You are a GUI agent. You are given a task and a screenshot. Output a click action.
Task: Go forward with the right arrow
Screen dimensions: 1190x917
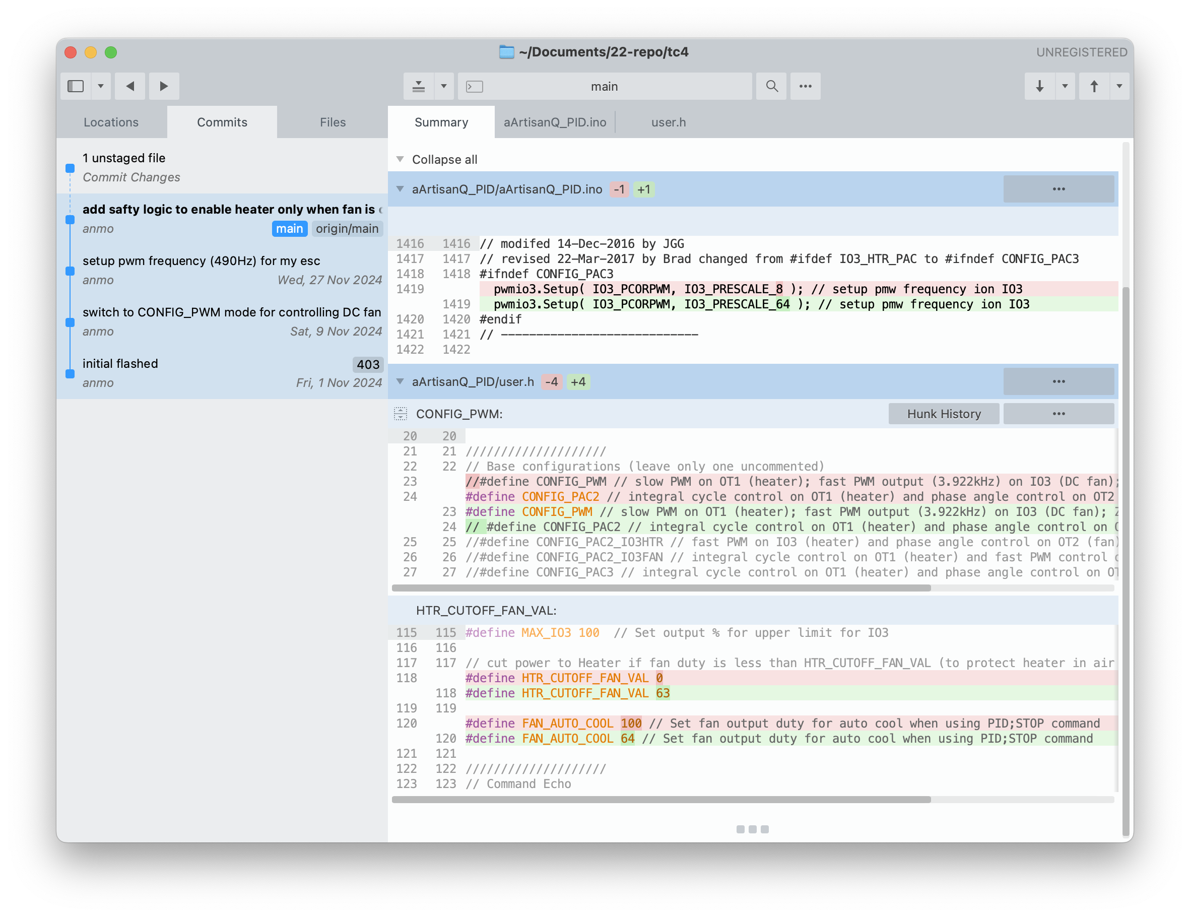(x=163, y=86)
